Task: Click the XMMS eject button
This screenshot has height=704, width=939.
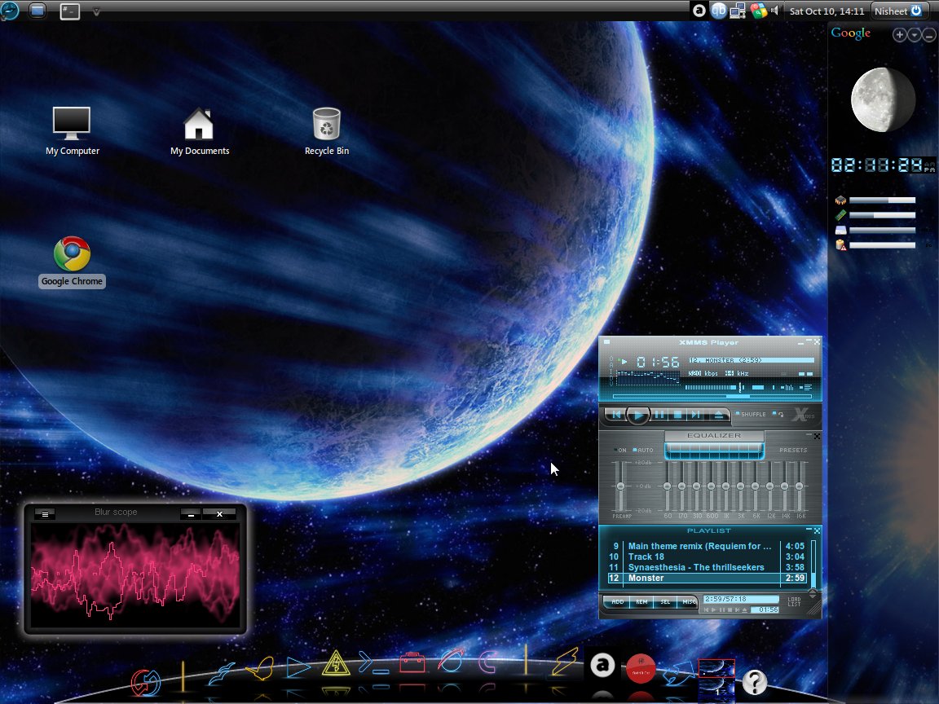Action: pyautogui.click(x=718, y=414)
